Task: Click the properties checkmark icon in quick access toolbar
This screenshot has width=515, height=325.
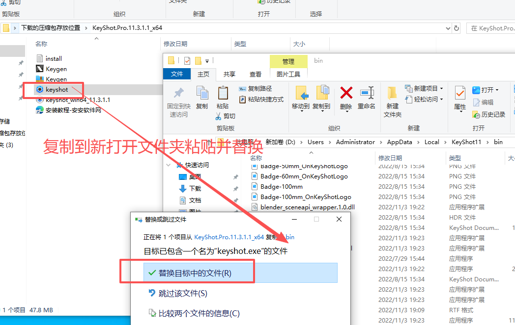Action: pyautogui.click(x=187, y=61)
